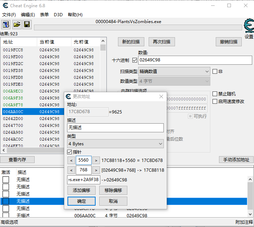Click the 附加注释 link
254x227 pixels.
(x=244, y=222)
